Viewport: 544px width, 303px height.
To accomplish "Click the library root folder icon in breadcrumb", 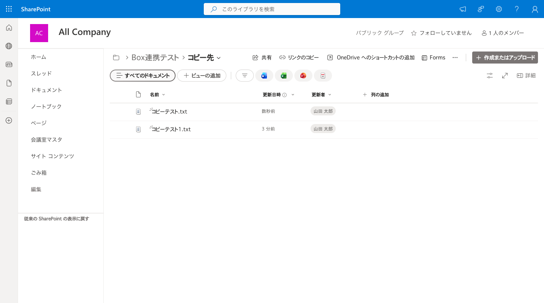I will (116, 58).
